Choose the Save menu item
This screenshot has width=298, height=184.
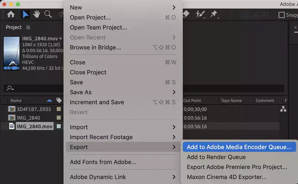click(123, 82)
